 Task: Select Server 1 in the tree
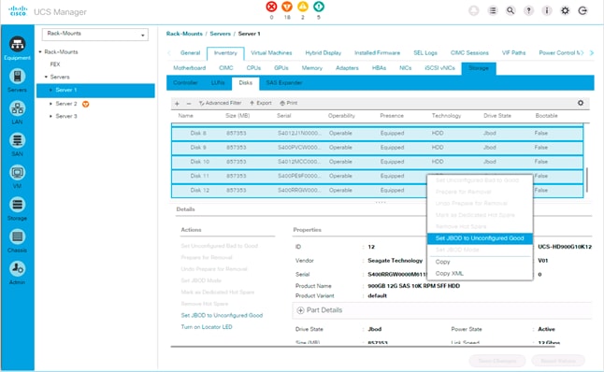pyautogui.click(x=95, y=90)
